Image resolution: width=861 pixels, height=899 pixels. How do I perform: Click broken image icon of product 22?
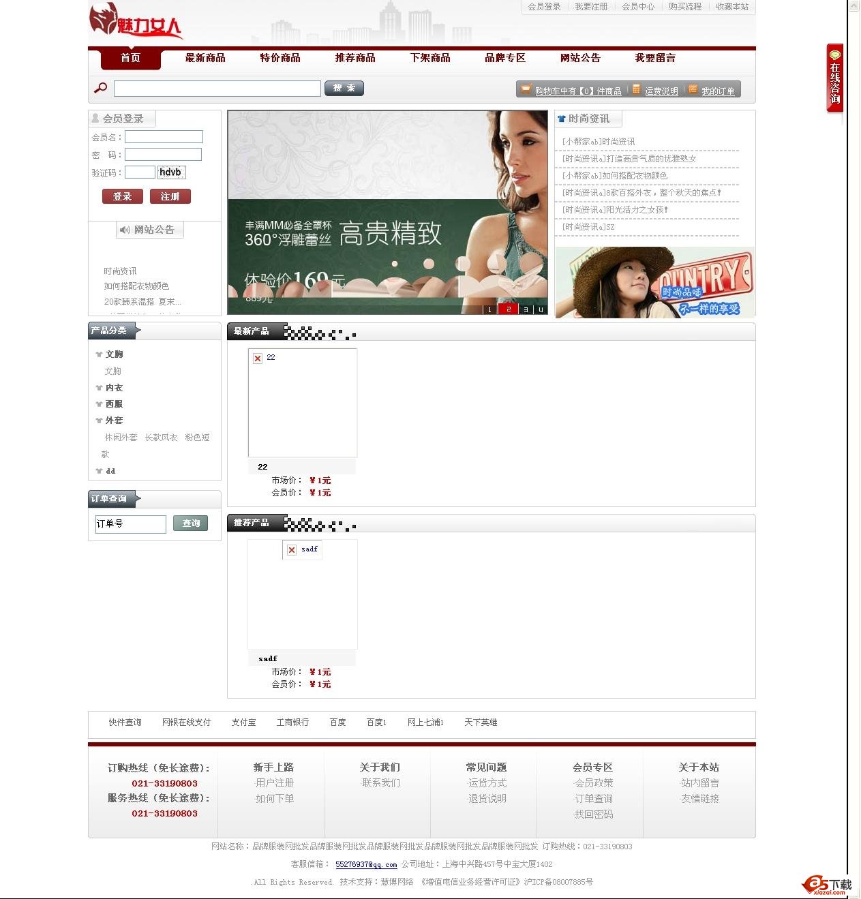[x=258, y=359]
